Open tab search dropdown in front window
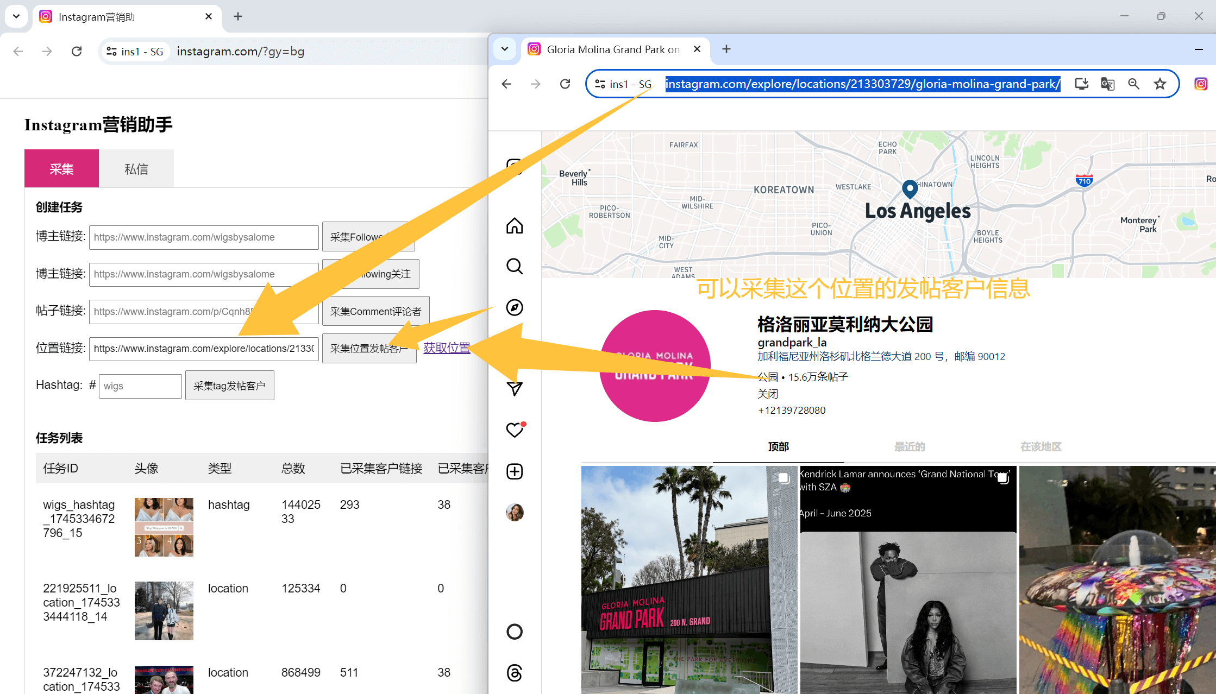Viewport: 1216px width, 694px height. 505,49
